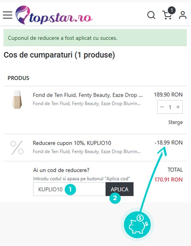This screenshot has width=191, height=246.
Task: Decrease product quantity with minus button
Action: [x=162, y=107]
